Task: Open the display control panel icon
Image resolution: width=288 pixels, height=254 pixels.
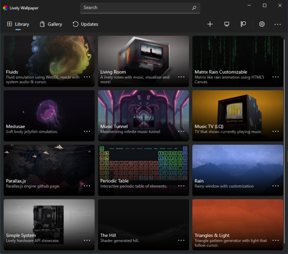Action: tap(227, 24)
